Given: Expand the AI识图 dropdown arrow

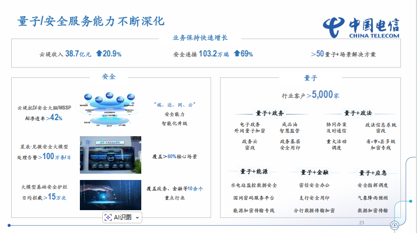Looking at the screenshot, I should click(137, 217).
